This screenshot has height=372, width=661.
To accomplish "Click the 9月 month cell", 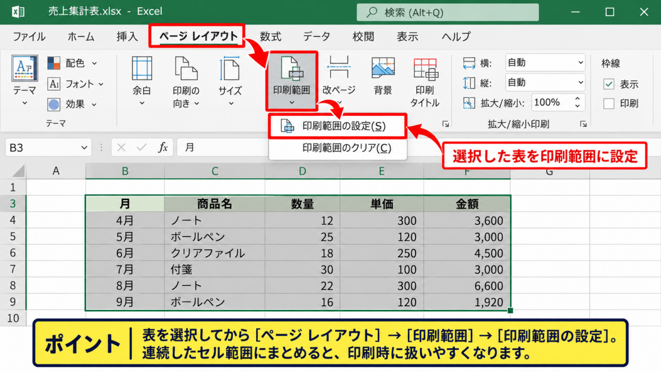I will (125, 302).
